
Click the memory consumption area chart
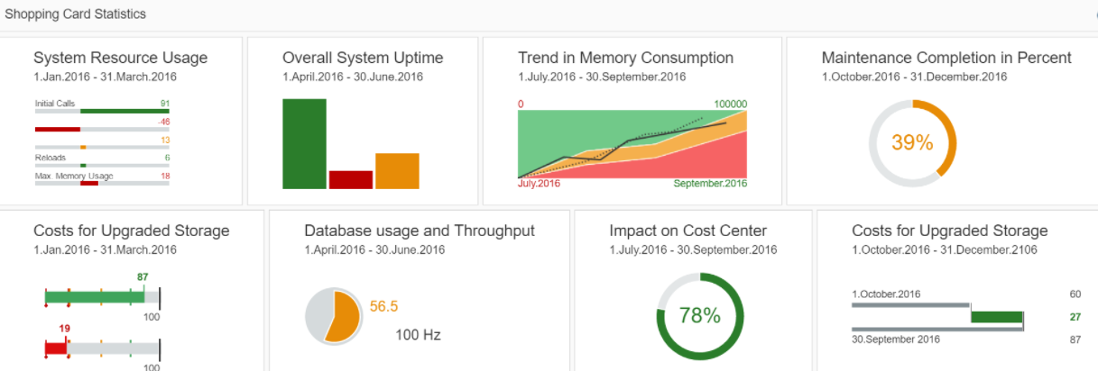click(632, 144)
